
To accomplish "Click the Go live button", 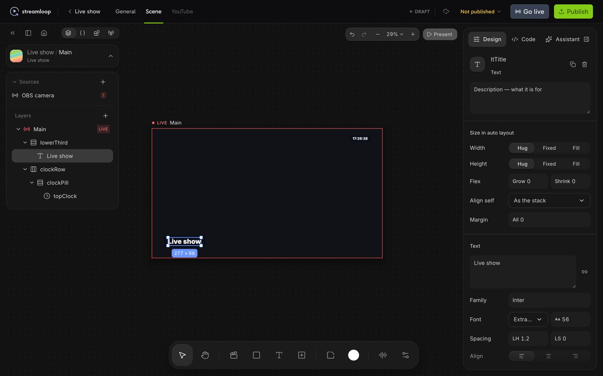I will (530, 12).
